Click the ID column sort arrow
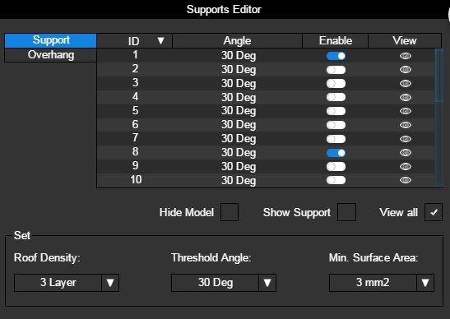 tap(160, 41)
